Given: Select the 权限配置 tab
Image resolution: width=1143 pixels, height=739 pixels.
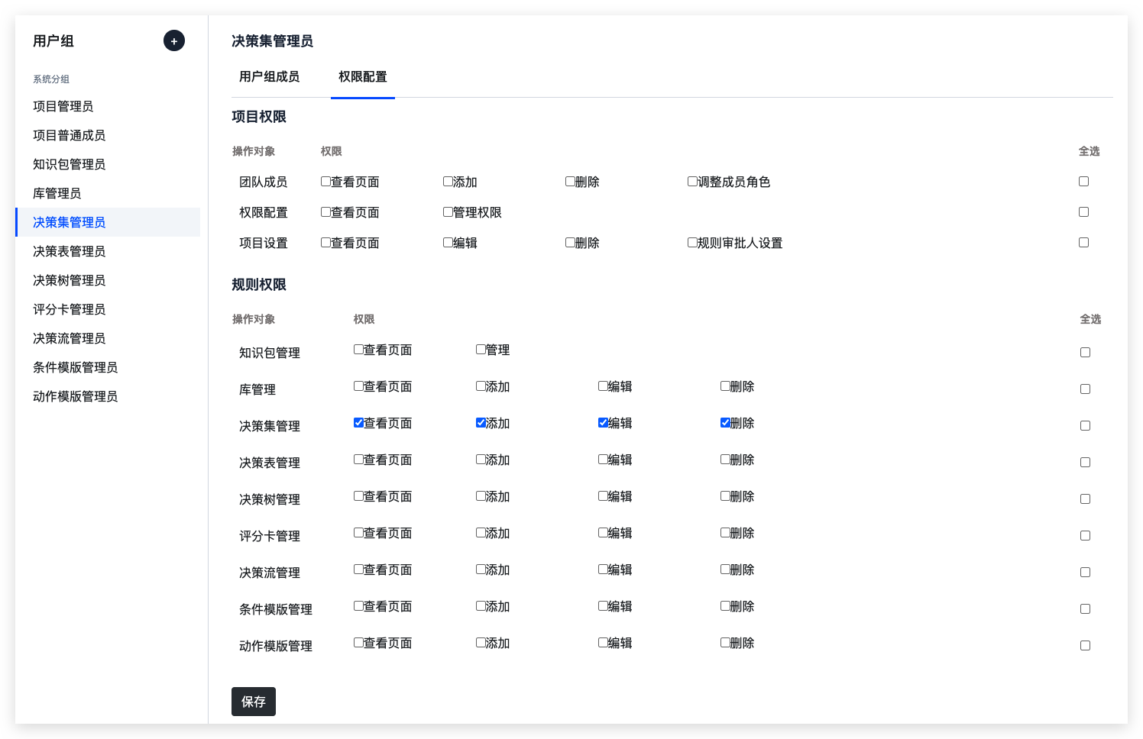Looking at the screenshot, I should coord(362,77).
